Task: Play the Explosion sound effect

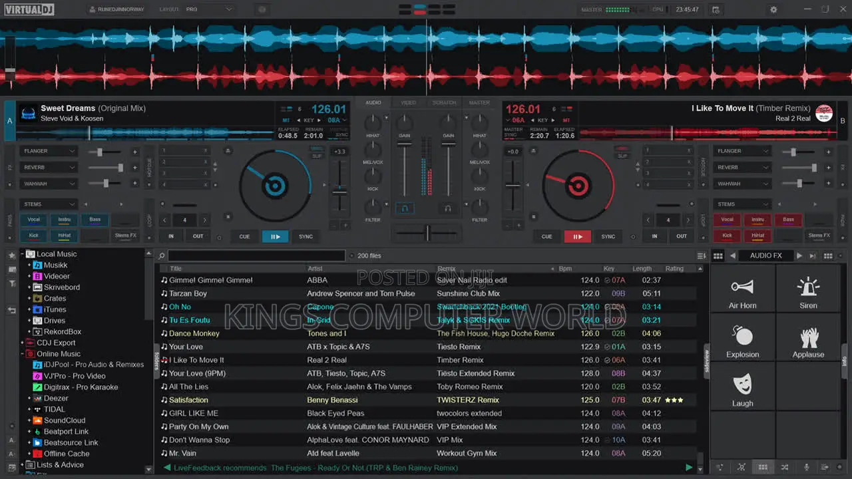Action: (x=742, y=338)
